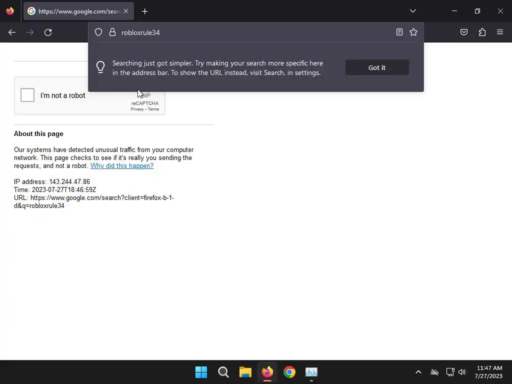
Task: Open the Firefox application hamburger menu
Action: click(500, 32)
